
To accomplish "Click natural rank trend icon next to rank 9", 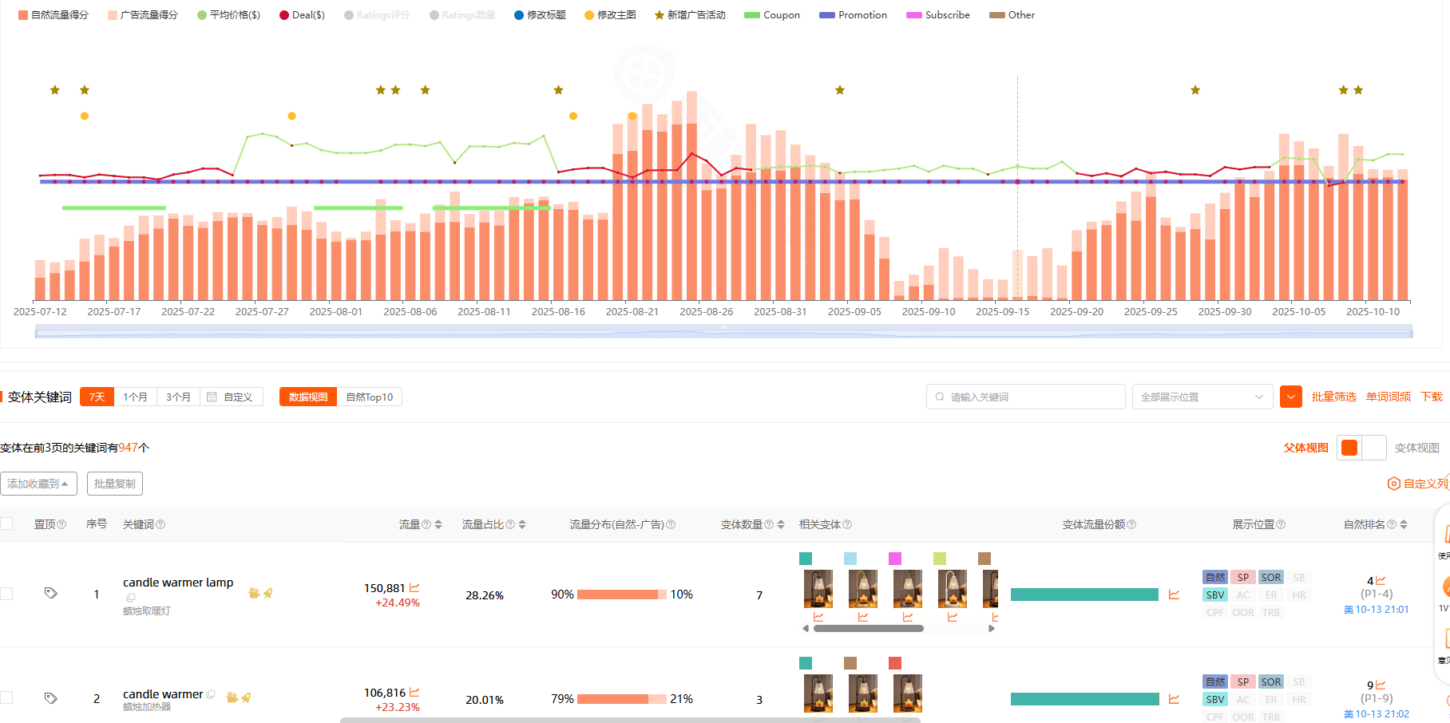I will 1381,685.
